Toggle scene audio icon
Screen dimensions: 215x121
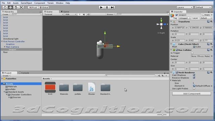(88, 14)
